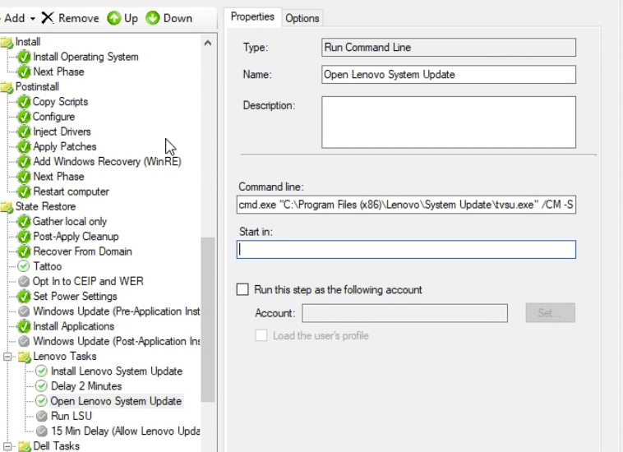The height and width of the screenshot is (452, 623).
Task: Click the Add dropdown in the toolbar
Action: coord(19,18)
